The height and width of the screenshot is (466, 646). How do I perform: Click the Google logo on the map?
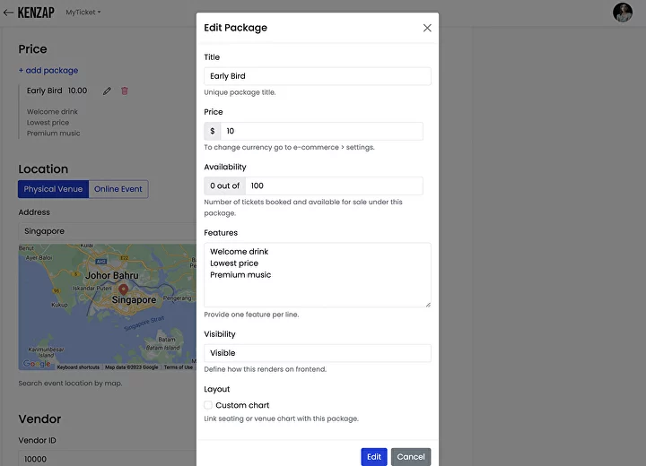coord(37,366)
